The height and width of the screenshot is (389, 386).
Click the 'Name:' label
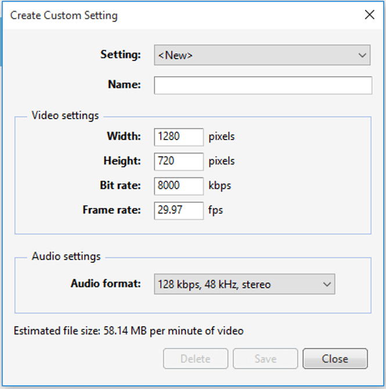pyautogui.click(x=125, y=84)
